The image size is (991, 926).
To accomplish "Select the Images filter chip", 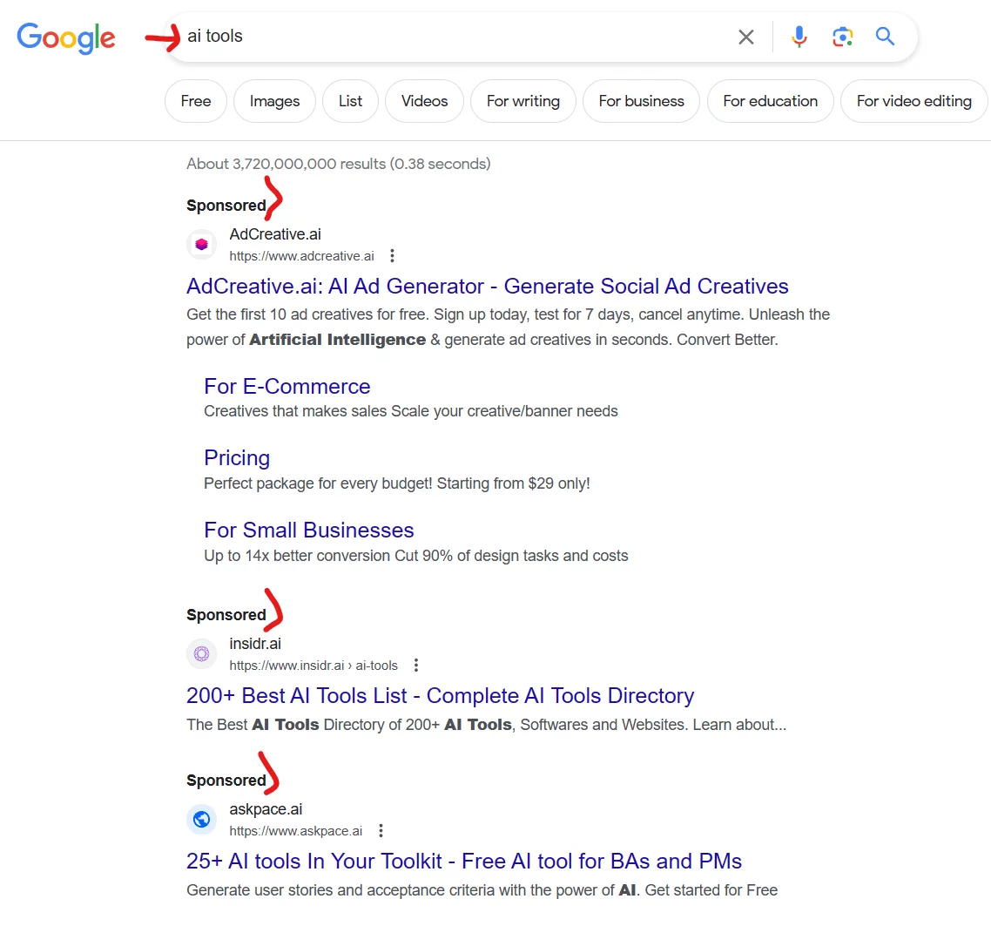I will point(274,101).
